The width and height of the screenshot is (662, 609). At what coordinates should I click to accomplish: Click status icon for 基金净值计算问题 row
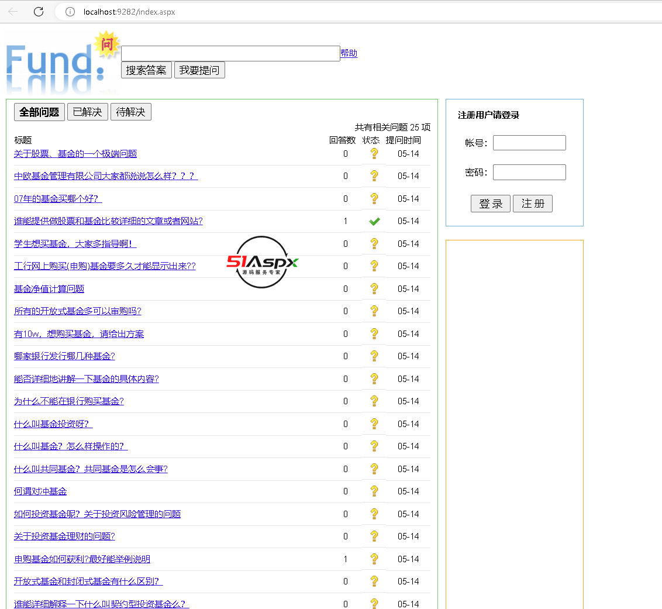[x=374, y=288]
